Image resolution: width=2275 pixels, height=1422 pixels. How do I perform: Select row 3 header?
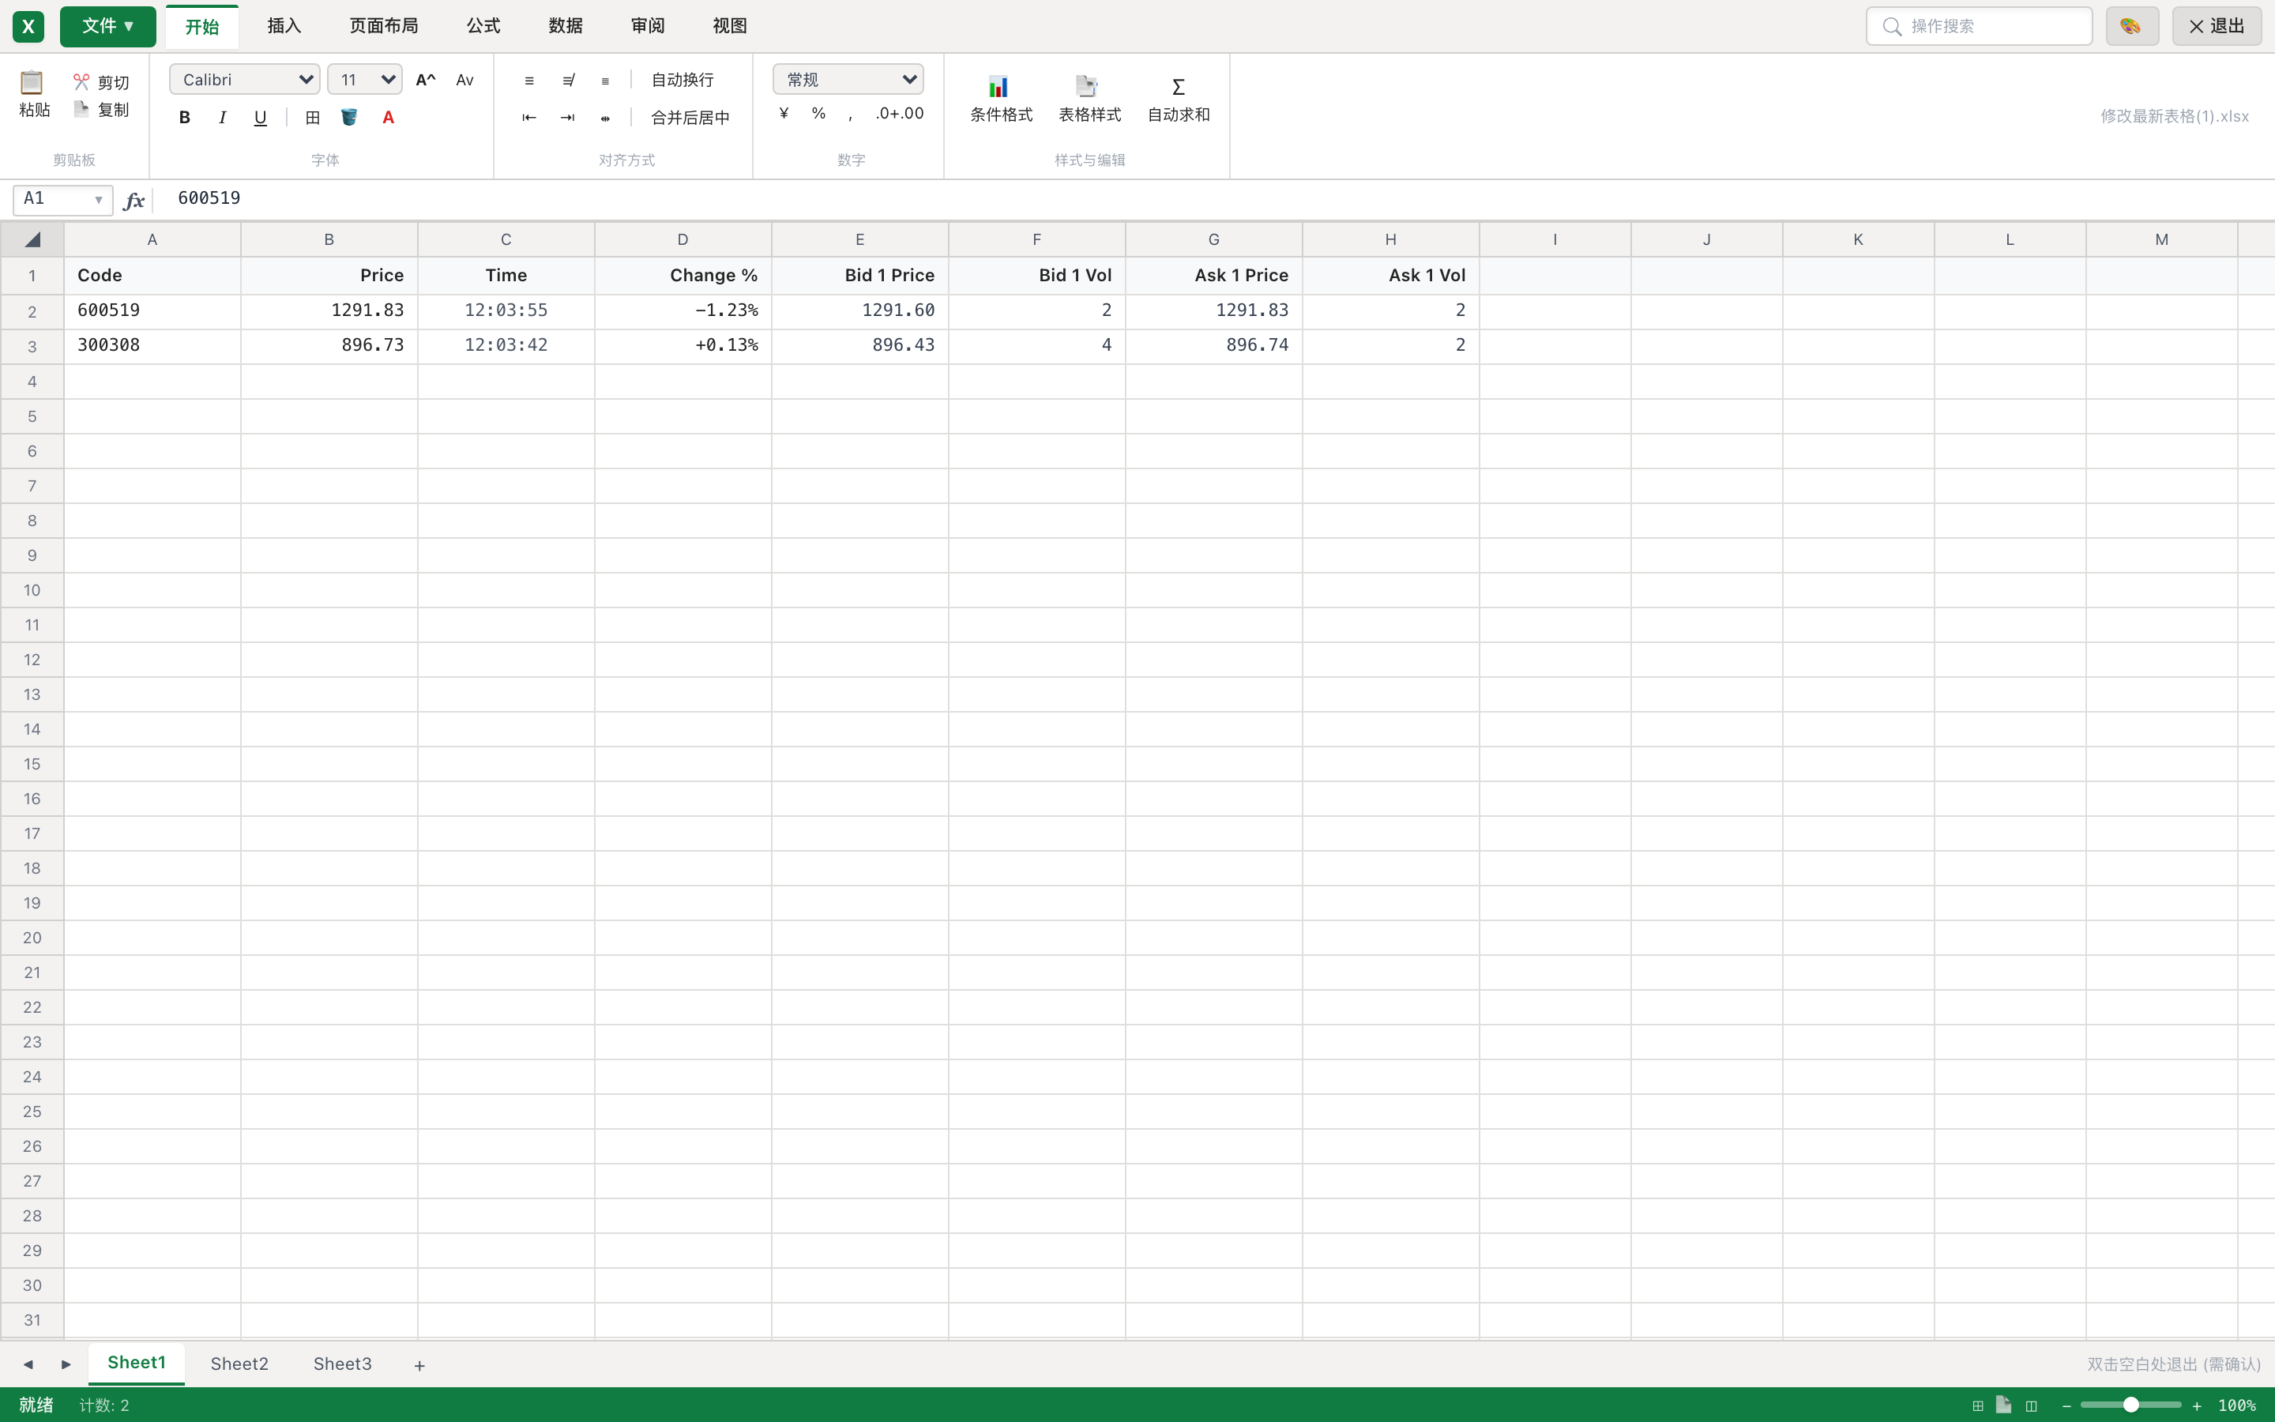32,346
